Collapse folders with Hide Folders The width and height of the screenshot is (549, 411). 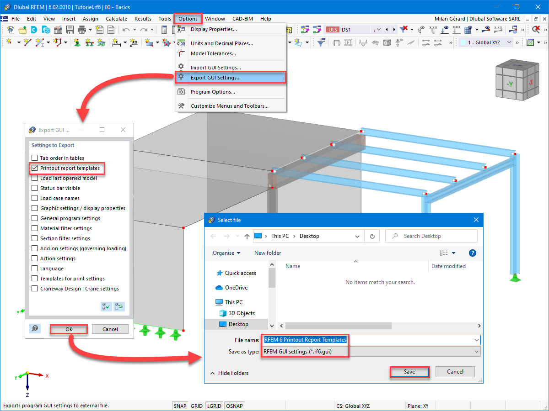pyautogui.click(x=229, y=373)
